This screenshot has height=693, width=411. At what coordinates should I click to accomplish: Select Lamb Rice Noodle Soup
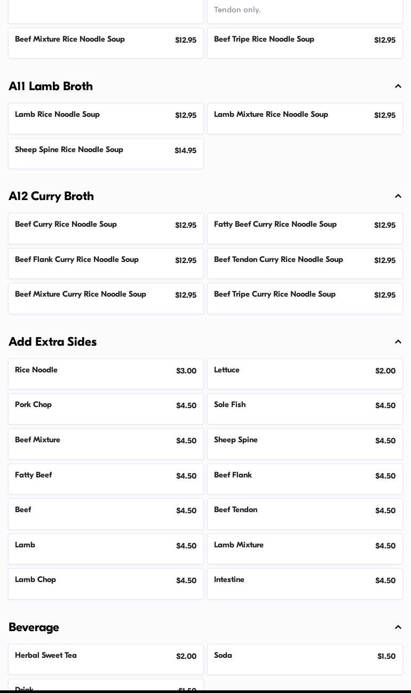tap(106, 118)
